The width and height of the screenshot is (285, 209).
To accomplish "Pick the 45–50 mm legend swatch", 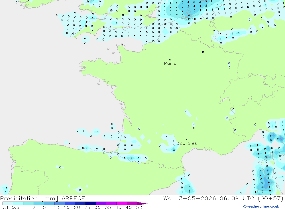I will click(x=132, y=203).
